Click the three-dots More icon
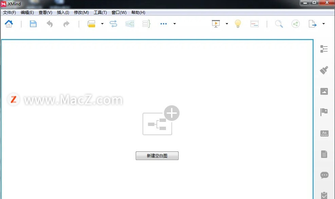335x199 pixels. [164, 24]
